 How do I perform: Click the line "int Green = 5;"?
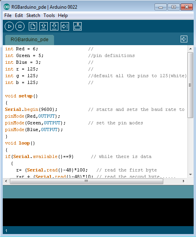[24, 55]
